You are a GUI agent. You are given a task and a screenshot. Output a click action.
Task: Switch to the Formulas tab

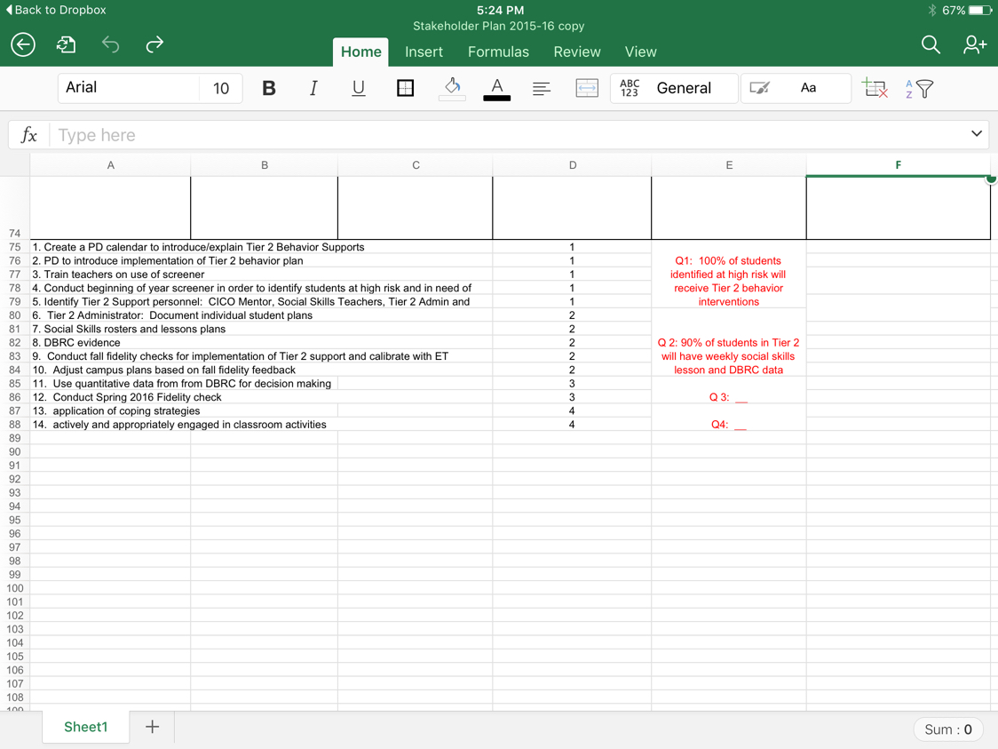click(x=498, y=52)
